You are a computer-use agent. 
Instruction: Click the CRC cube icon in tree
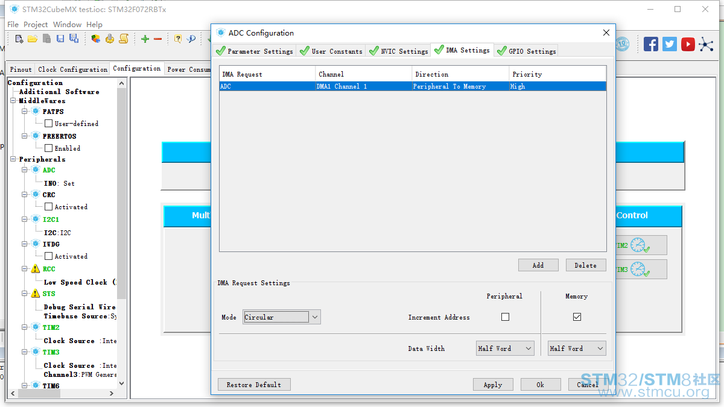[36, 195]
